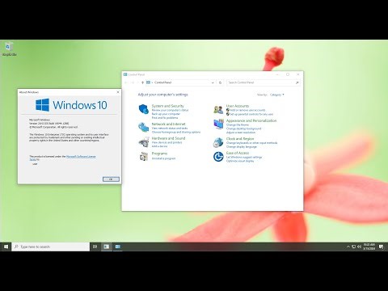Click the volume speaker tray icon
The width and height of the screenshot is (388, 291).
click(x=359, y=247)
